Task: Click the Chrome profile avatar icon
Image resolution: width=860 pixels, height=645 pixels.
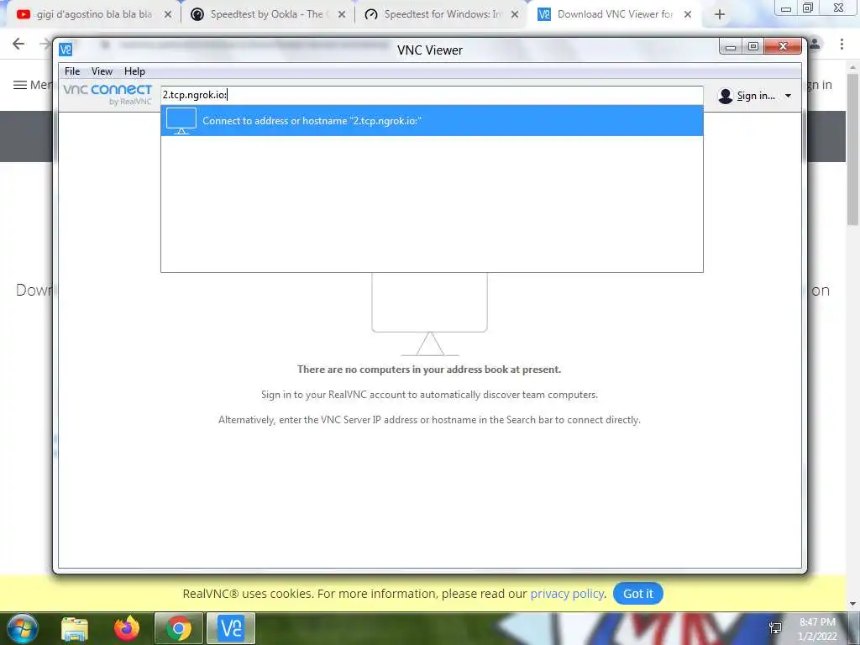Action: [815, 44]
